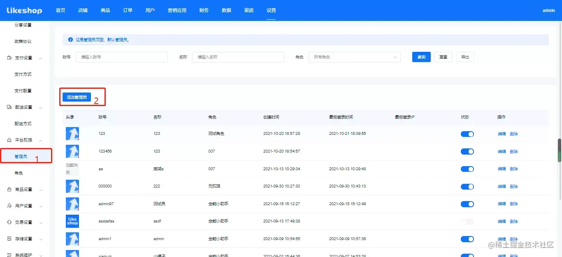Viewport: 562px width, 257px height.
Task: Click the wallet icon beside 支付设置
Action: (x=9, y=58)
